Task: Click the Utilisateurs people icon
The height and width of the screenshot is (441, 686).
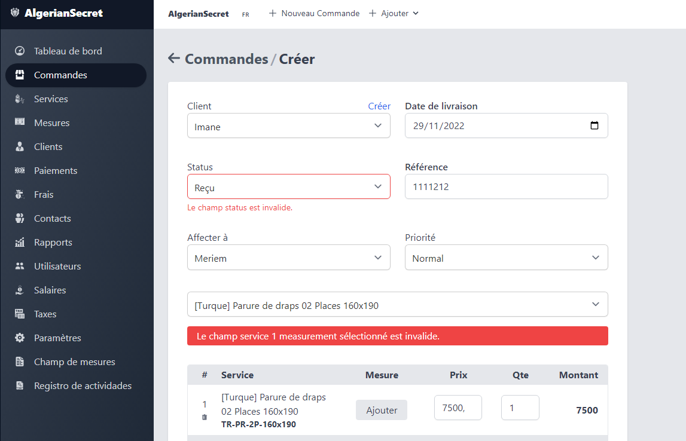Action: point(20,266)
